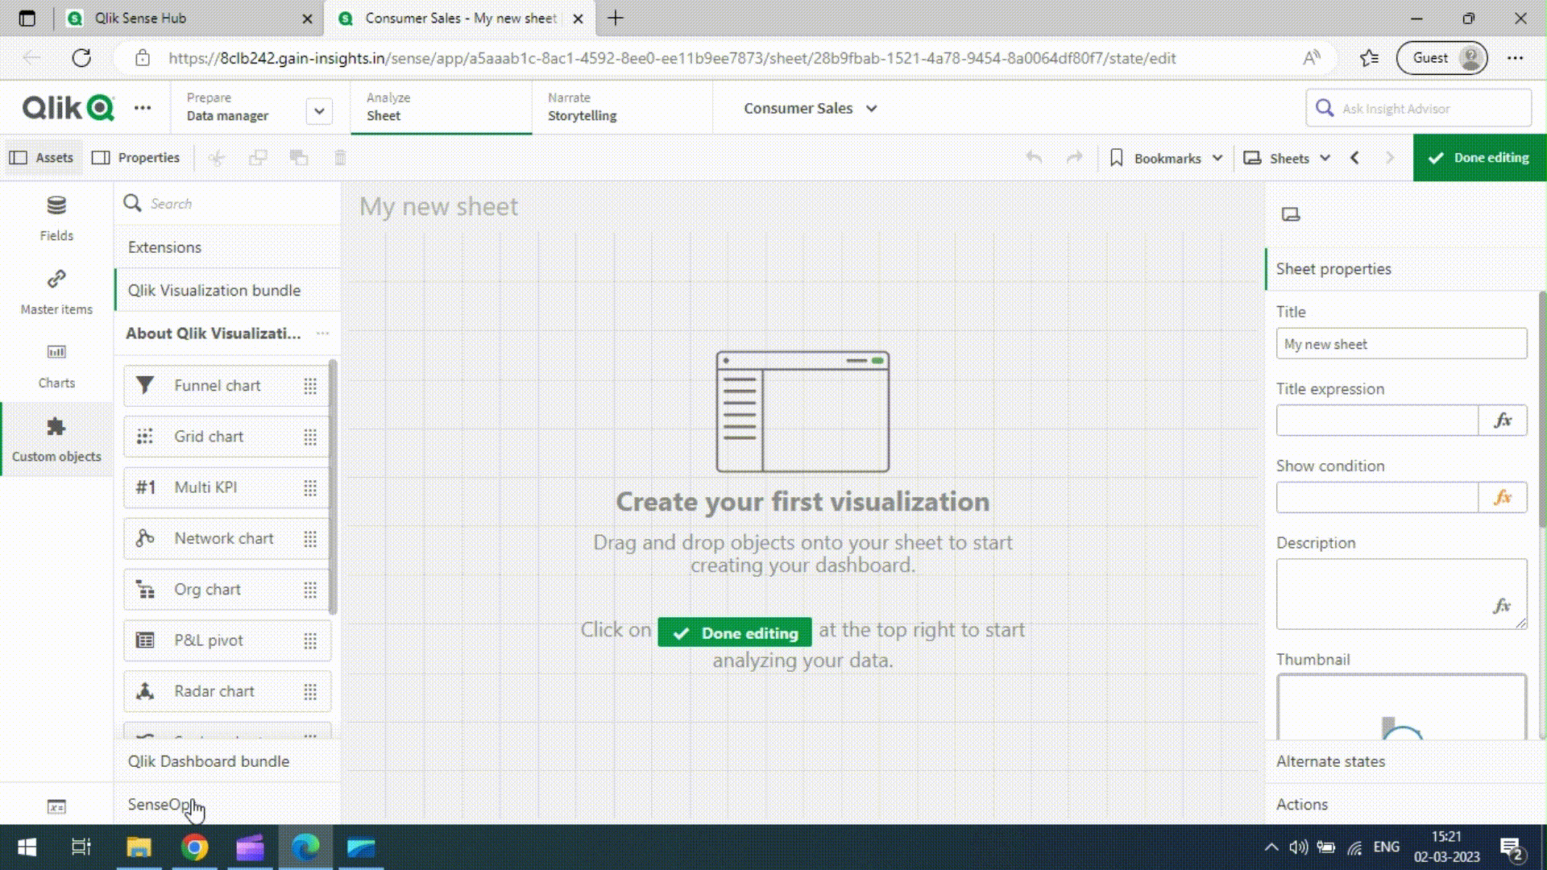The width and height of the screenshot is (1547, 870).
Task: Open the Prepare dropdown arrow
Action: coord(319,111)
